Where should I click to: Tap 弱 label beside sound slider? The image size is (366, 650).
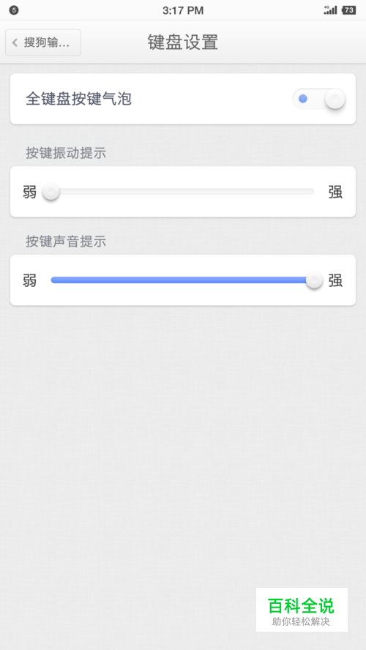29,280
